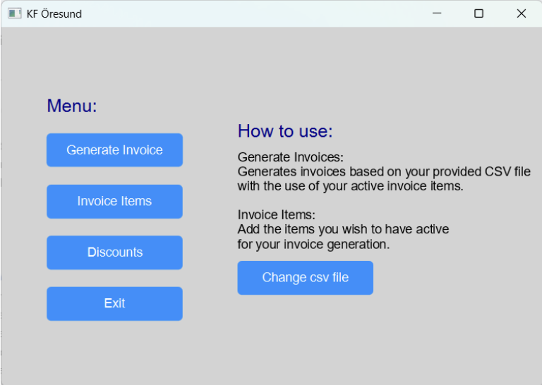Minimize the KF Öresund window
Screen dimensions: 542x385
pos(437,13)
